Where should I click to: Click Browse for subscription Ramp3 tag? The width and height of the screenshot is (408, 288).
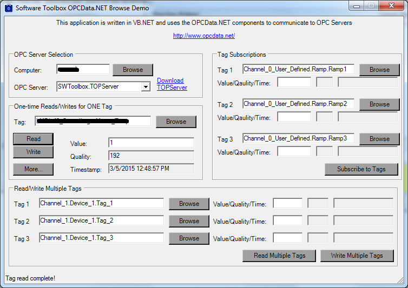click(x=379, y=139)
